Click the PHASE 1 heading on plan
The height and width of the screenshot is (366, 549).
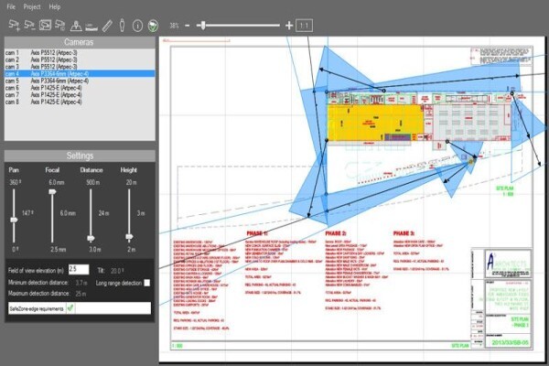coord(256,233)
